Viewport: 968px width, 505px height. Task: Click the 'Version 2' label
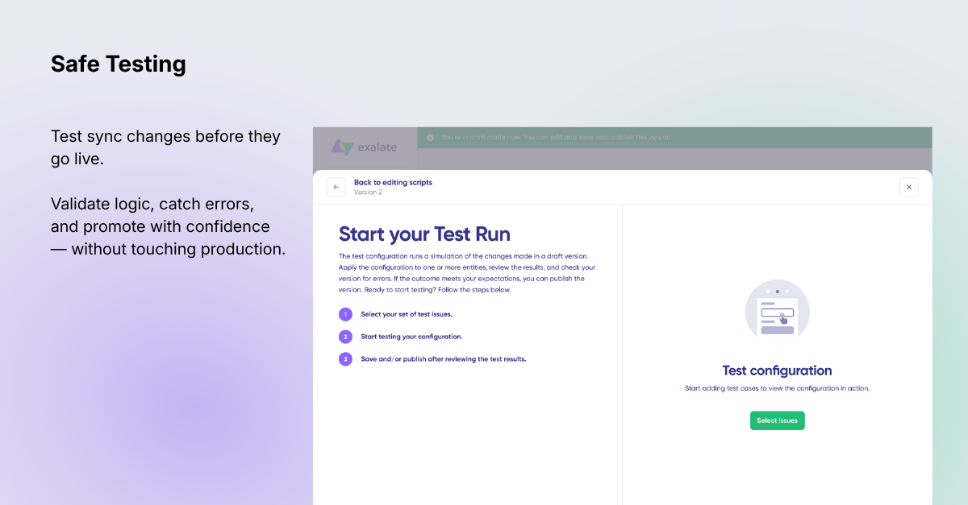tap(368, 192)
